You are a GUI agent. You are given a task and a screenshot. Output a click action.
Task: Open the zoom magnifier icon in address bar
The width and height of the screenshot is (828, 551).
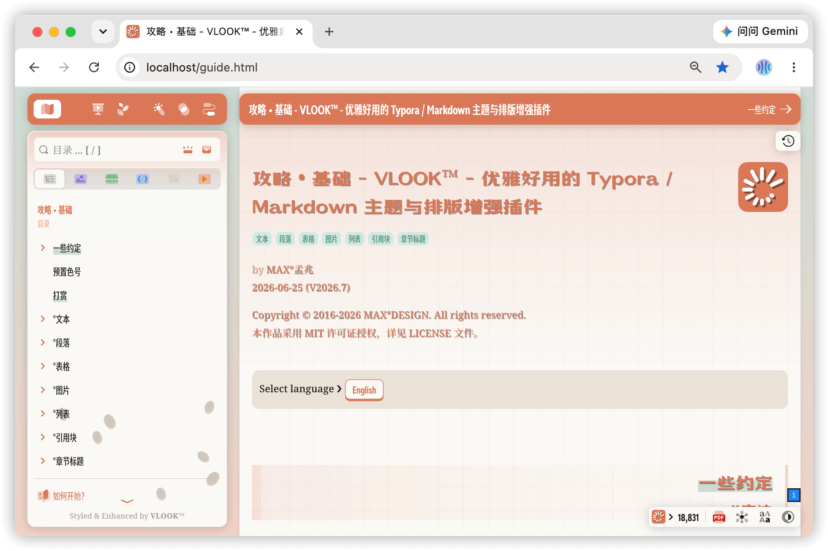[695, 67]
